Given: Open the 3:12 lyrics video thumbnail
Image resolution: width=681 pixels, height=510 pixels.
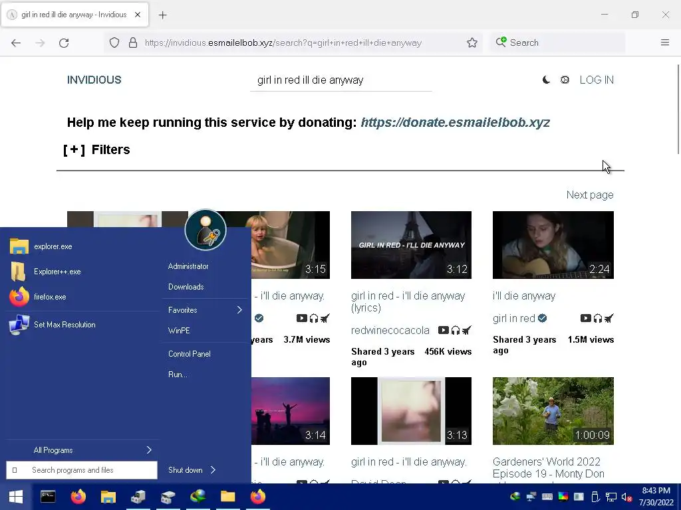Looking at the screenshot, I should pyautogui.click(x=411, y=245).
